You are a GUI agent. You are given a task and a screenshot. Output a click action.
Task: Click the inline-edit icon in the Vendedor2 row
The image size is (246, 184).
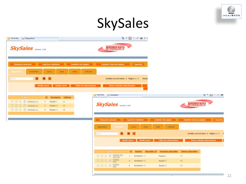click(x=102, y=160)
